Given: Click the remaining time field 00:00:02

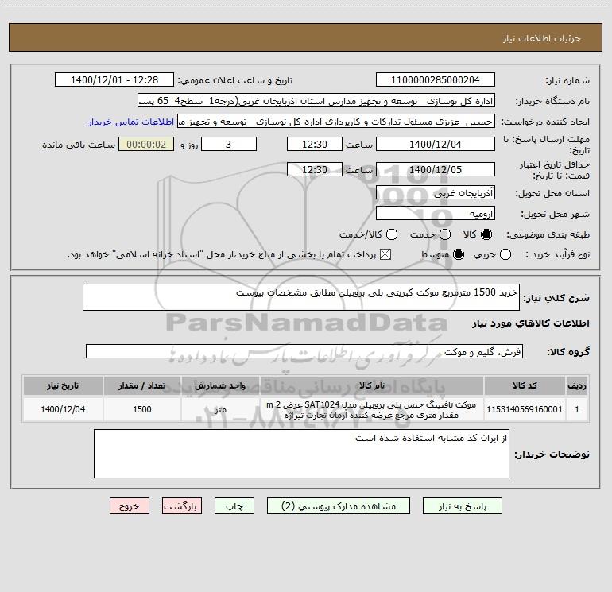Looking at the screenshot, I should pos(146,144).
